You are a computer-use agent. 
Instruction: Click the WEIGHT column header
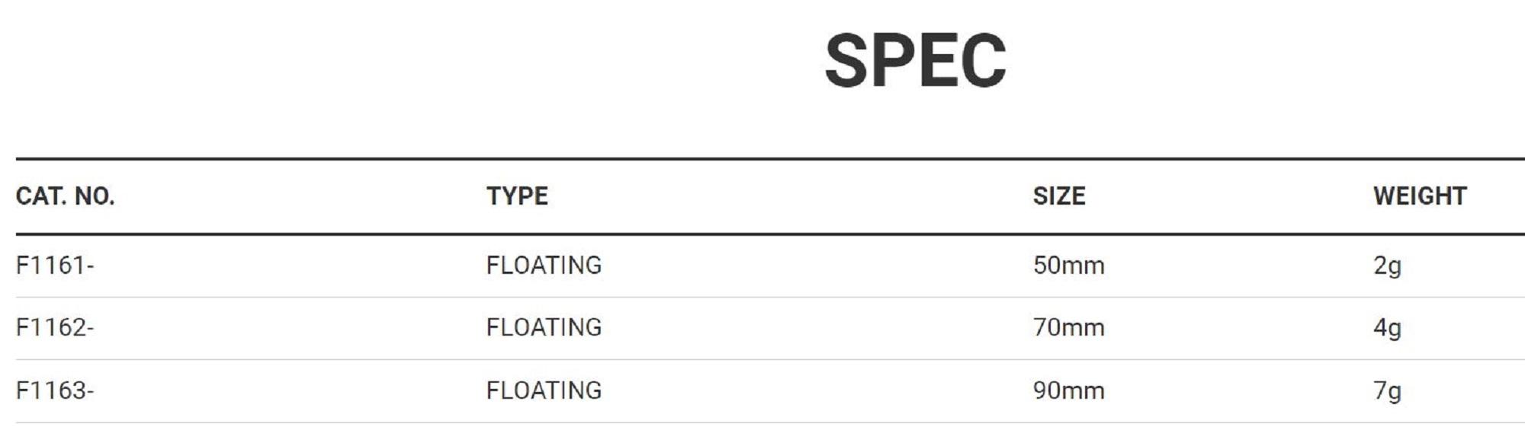tap(1420, 196)
